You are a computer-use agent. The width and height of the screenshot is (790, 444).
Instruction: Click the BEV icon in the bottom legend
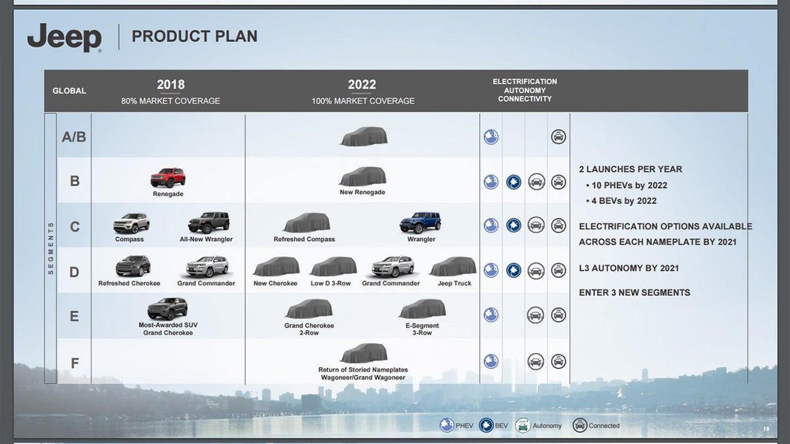pyautogui.click(x=487, y=425)
